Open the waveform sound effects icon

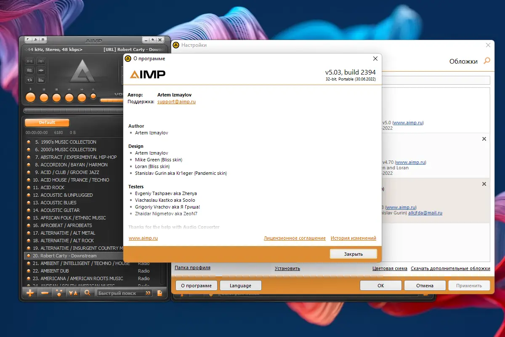point(41,70)
